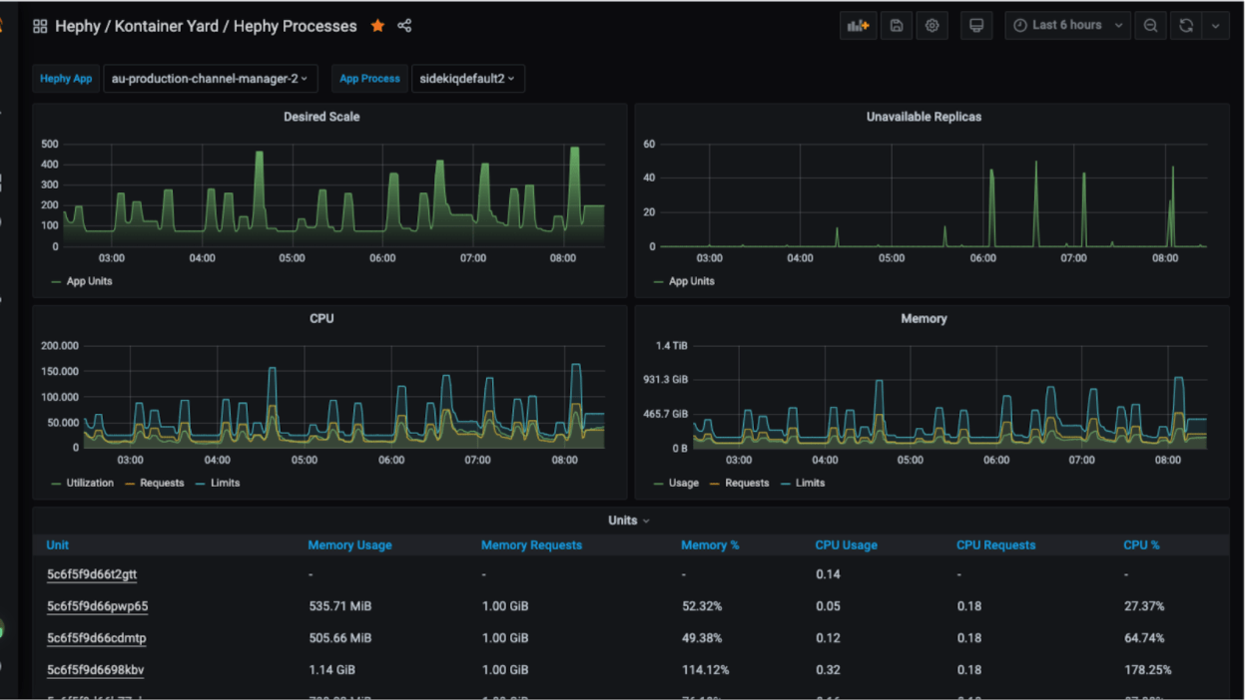Open the Last 6 hours time picker
The width and height of the screenshot is (1248, 700).
1067,26
